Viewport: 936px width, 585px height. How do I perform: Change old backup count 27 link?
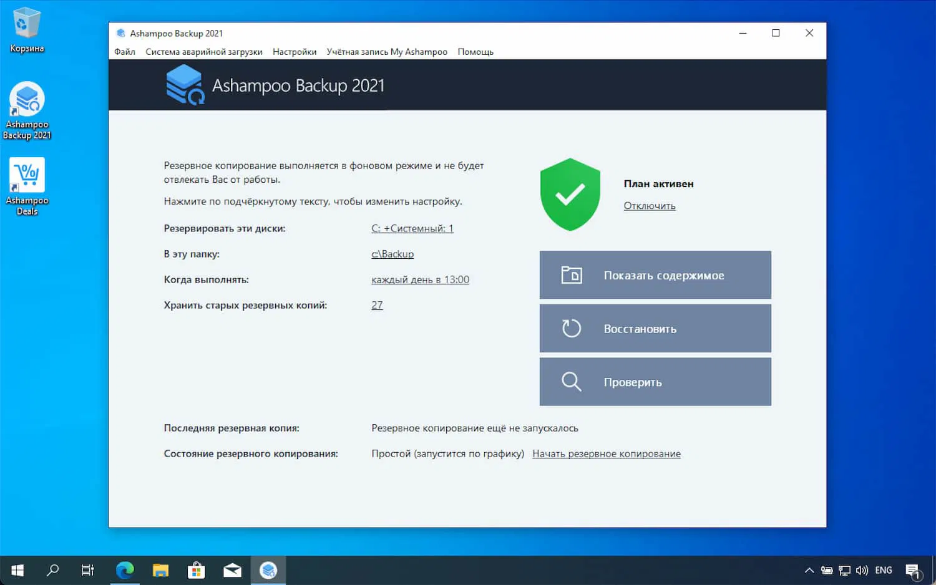pyautogui.click(x=377, y=305)
